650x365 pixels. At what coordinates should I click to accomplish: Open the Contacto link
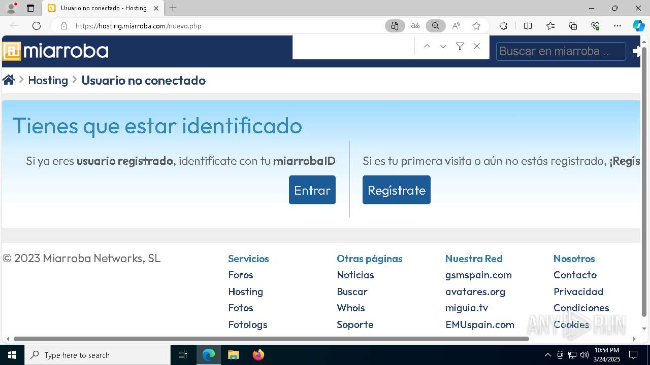coord(575,275)
